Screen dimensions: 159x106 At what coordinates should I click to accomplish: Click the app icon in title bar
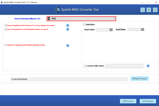pyautogui.click(x=2, y=2)
